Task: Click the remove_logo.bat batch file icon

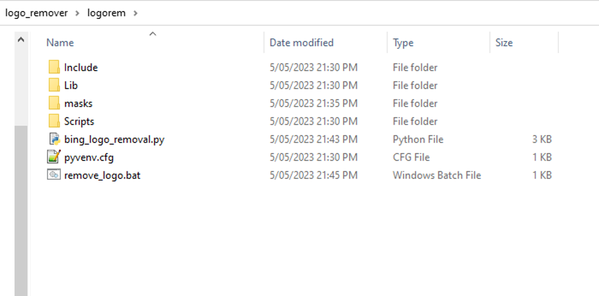Action: (x=54, y=175)
